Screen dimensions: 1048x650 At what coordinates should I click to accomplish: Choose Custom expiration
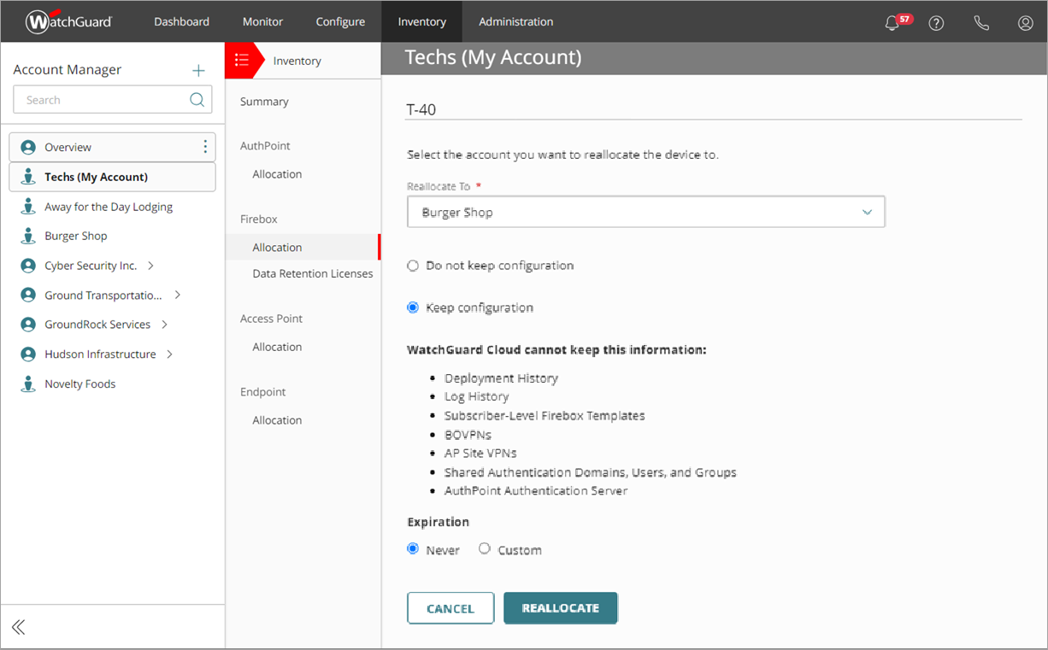[x=485, y=548]
